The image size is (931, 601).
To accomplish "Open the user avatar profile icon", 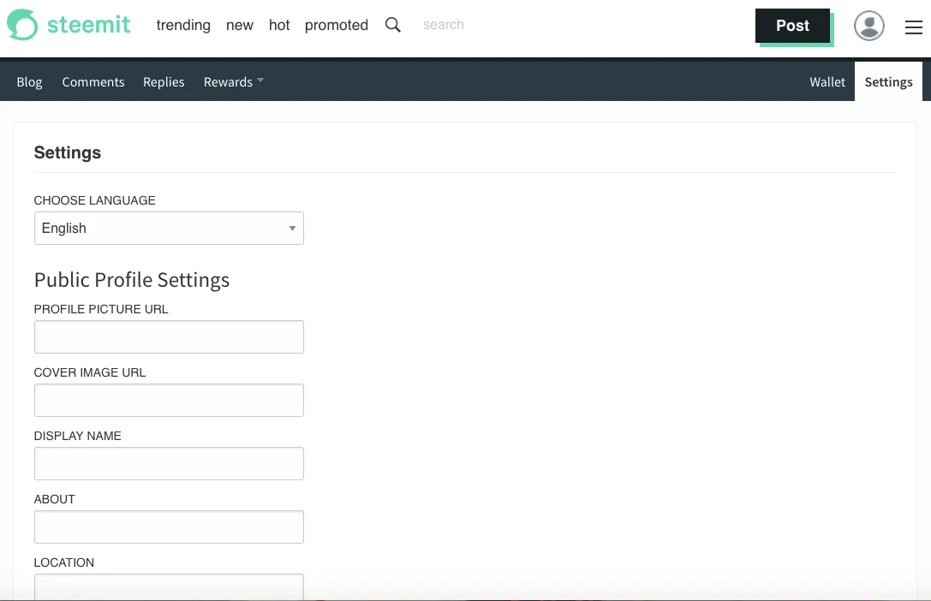I will pos(868,26).
